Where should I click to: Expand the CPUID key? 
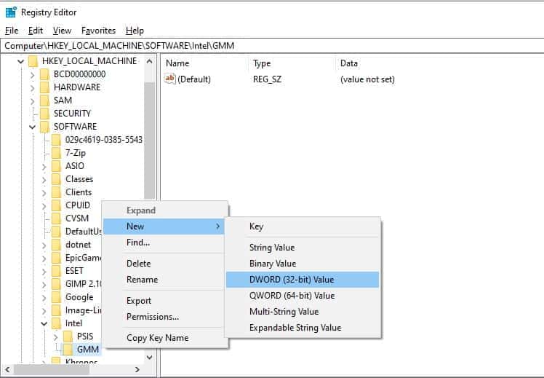tap(44, 206)
